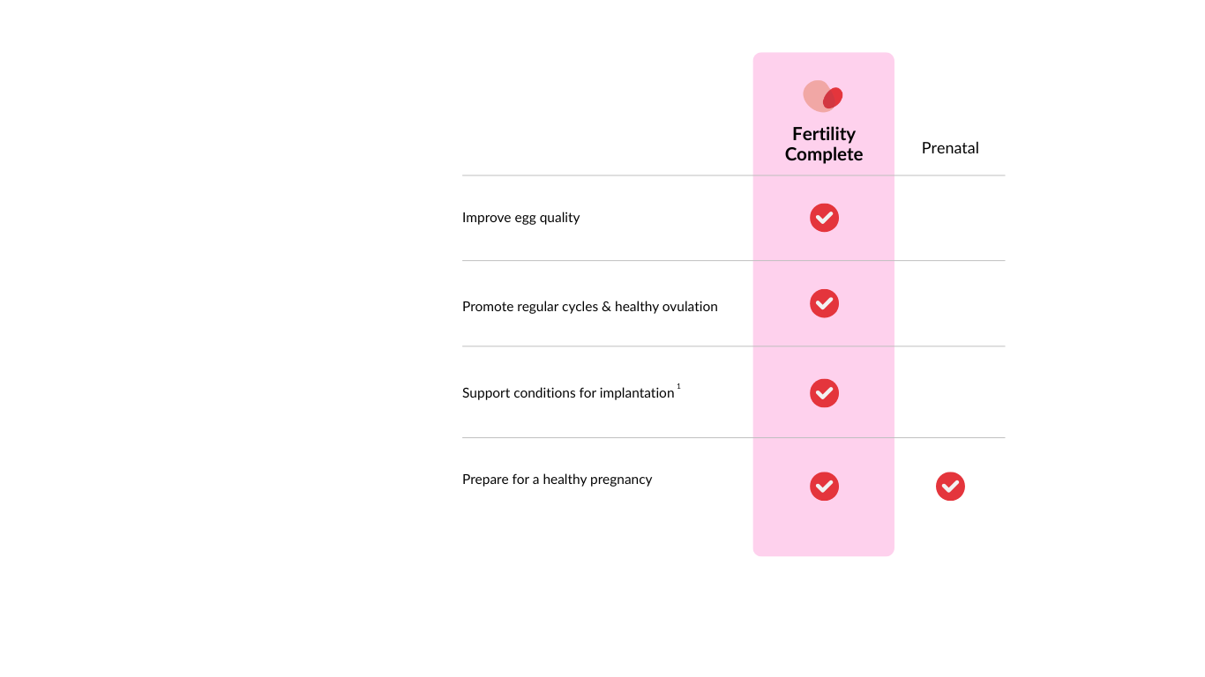1205x677 pixels.
Task: Click empty Prenatal cell in egg quality row
Action: coord(950,218)
